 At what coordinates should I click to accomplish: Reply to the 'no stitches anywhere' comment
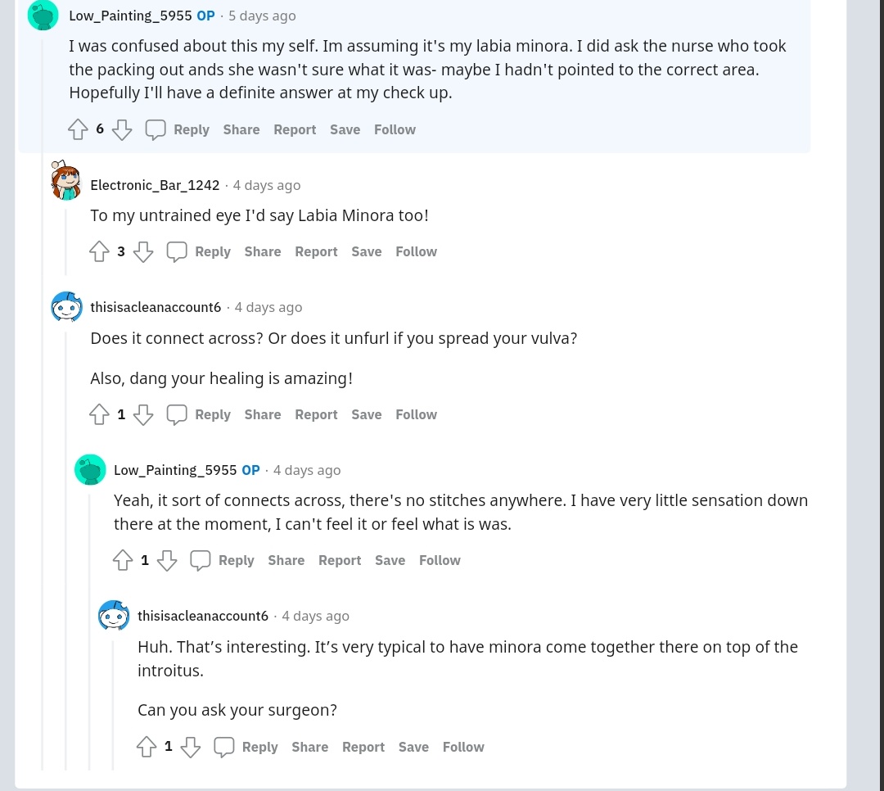(236, 560)
